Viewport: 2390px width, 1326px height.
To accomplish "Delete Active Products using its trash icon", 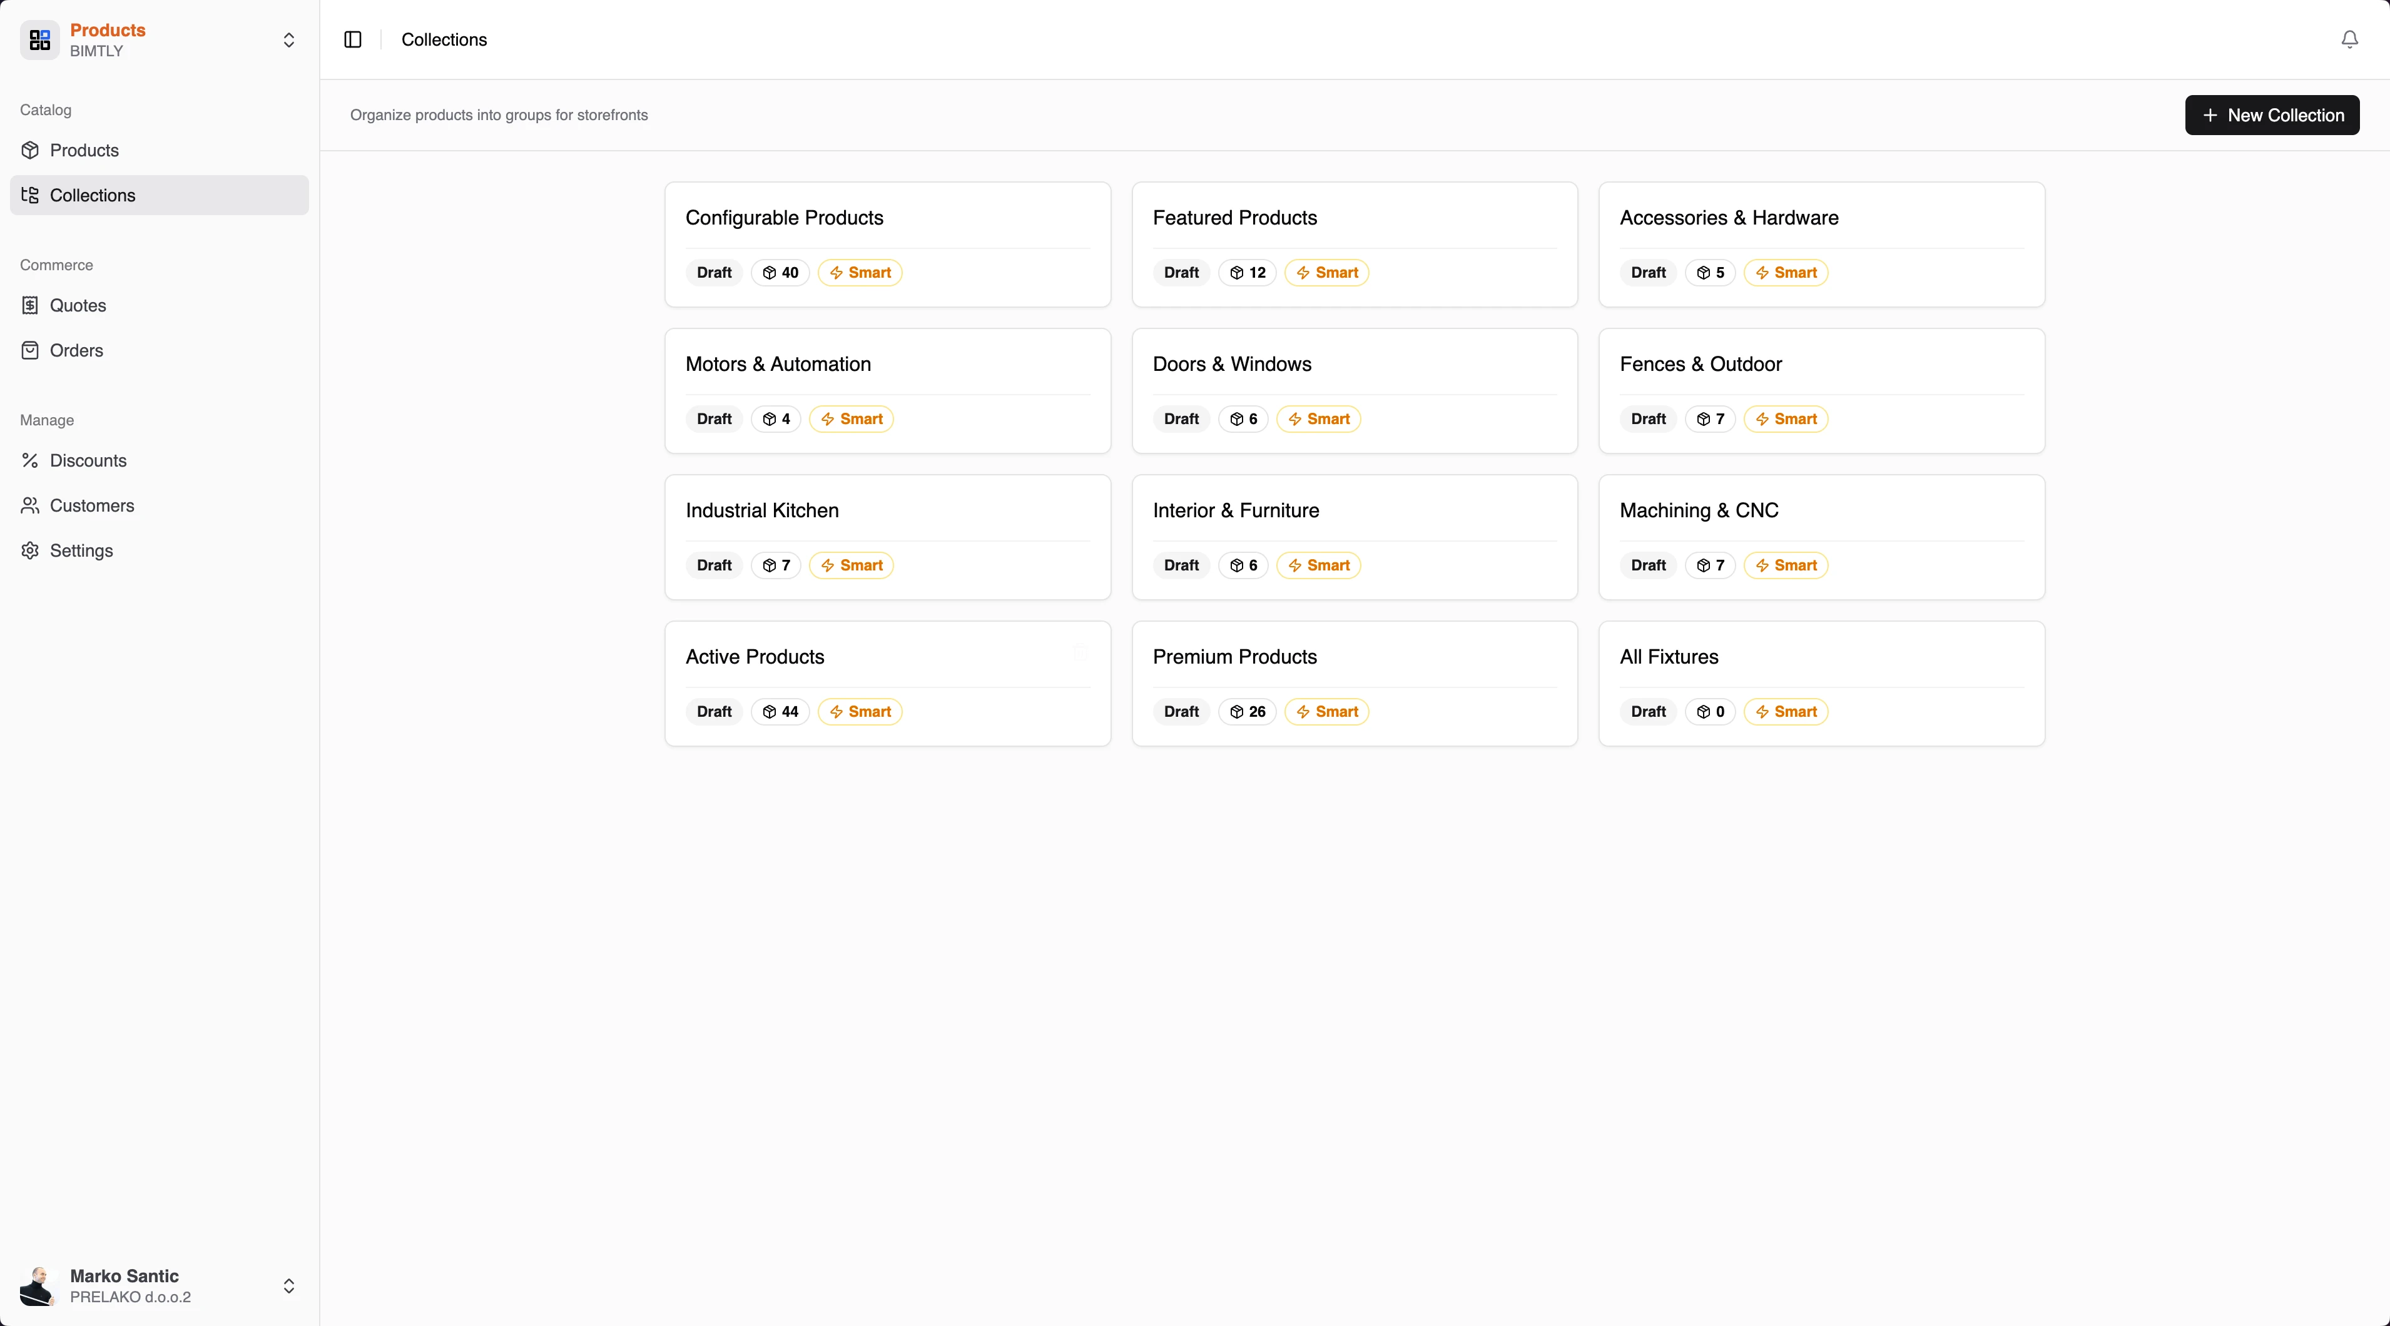I will [1079, 652].
